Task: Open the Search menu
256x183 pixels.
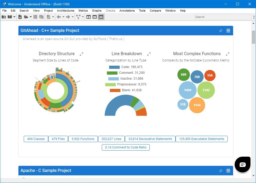Action: (24, 11)
